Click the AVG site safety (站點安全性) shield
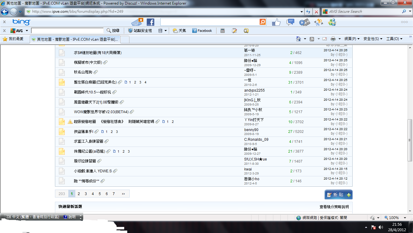 [140, 31]
